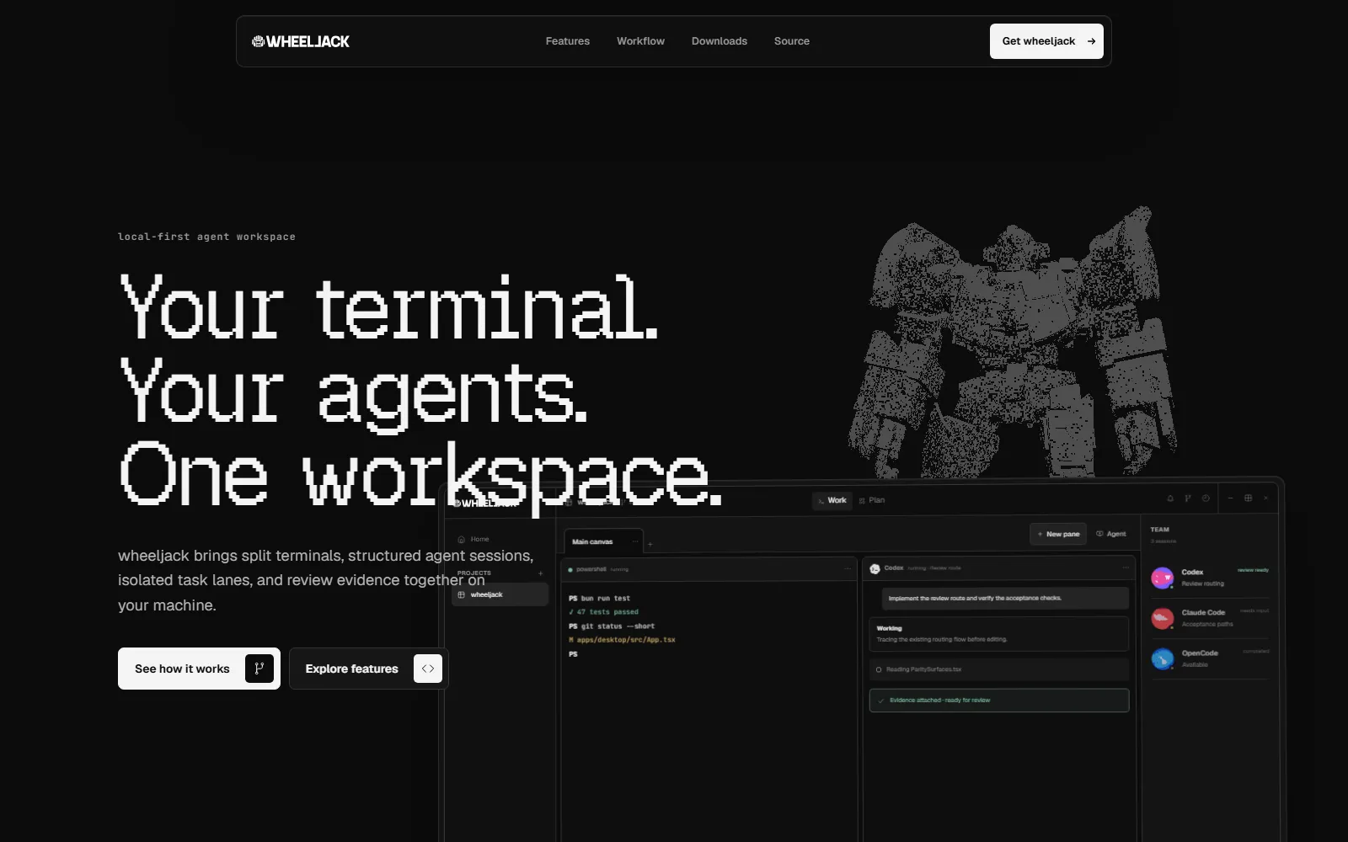
Task: Click the WHEELJACK logo in the navbar
Action: [x=301, y=41]
